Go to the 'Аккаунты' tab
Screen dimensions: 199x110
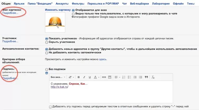tap(62, 3)
